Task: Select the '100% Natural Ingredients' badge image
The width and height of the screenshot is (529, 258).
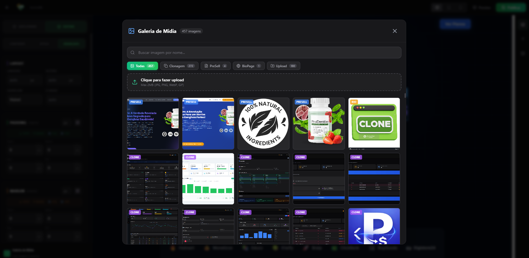Action: pyautogui.click(x=263, y=124)
